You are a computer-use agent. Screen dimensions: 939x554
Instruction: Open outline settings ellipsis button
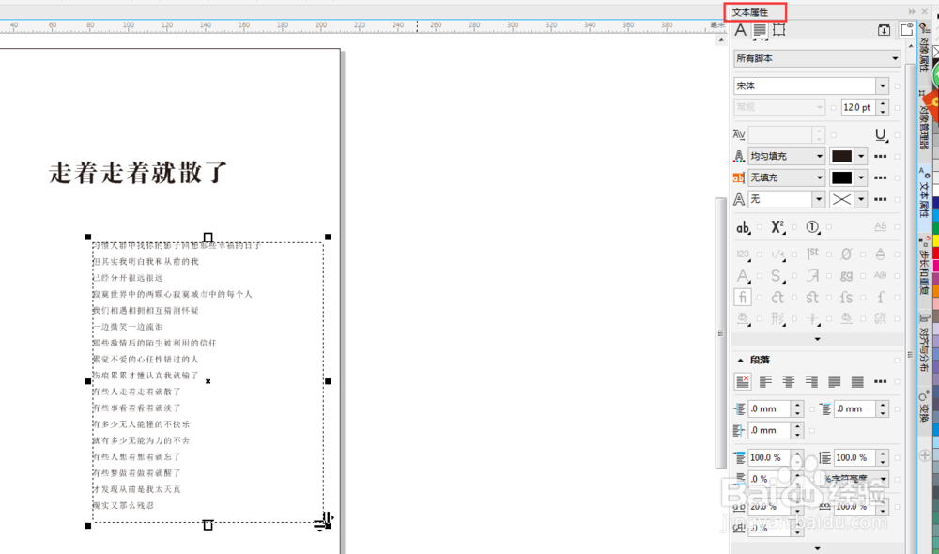(881, 199)
